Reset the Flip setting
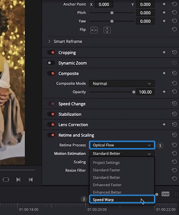Viewport: 179px width, 215px height. [x=175, y=29]
